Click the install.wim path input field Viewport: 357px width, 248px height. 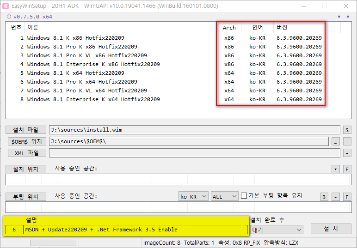pos(194,130)
